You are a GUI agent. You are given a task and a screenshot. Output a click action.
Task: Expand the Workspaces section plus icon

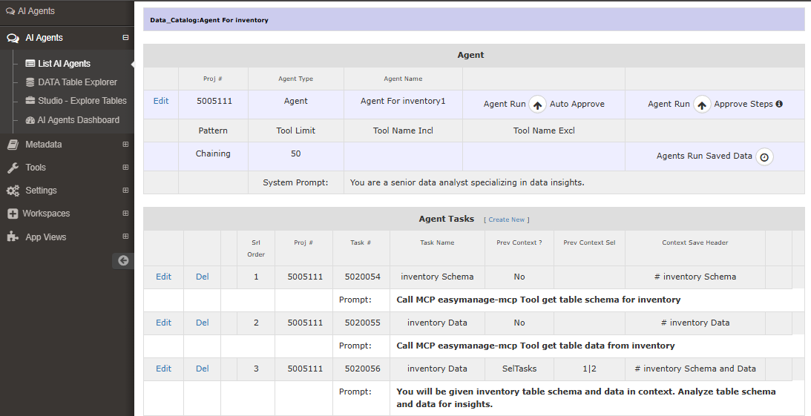(125, 214)
